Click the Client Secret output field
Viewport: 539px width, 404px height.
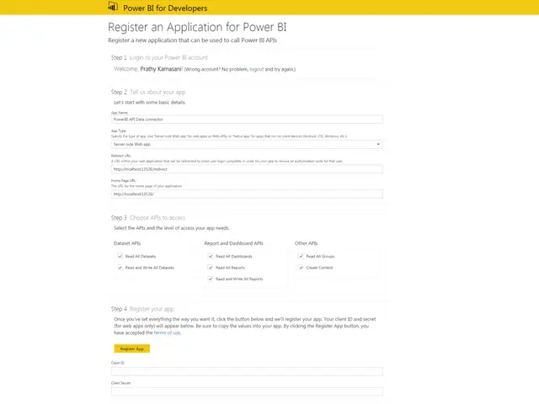point(247,391)
